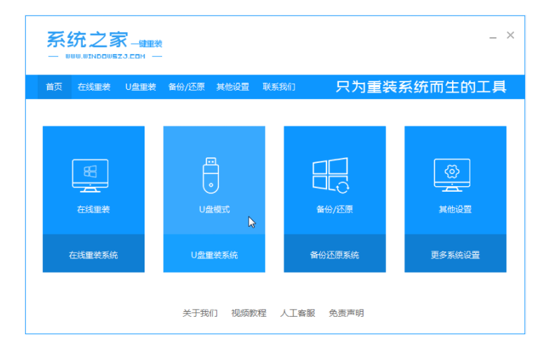Click the 在线重装 tile label
Image resolution: width=537 pixels, height=342 pixels.
click(x=93, y=209)
